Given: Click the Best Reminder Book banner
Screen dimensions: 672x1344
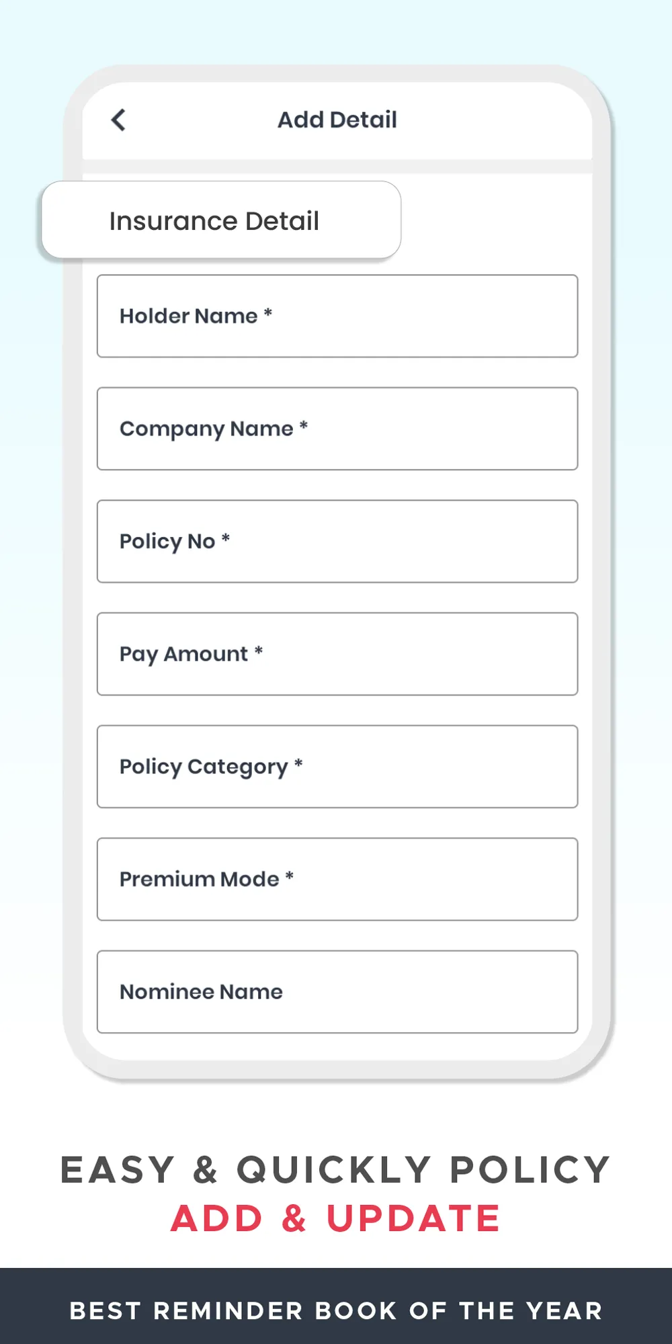Looking at the screenshot, I should coord(336,1306).
